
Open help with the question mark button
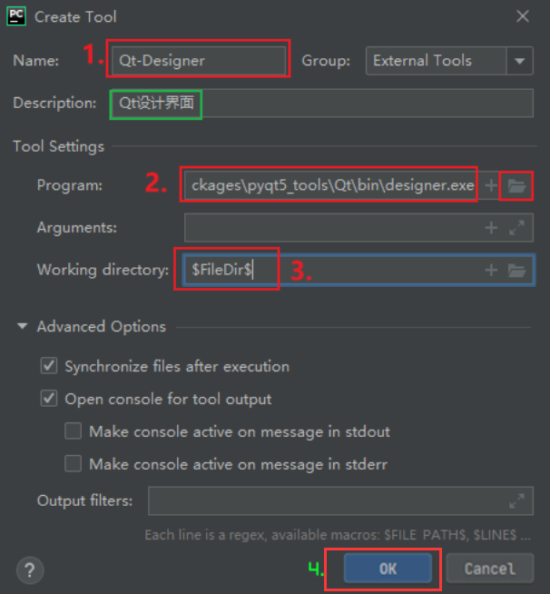click(30, 569)
